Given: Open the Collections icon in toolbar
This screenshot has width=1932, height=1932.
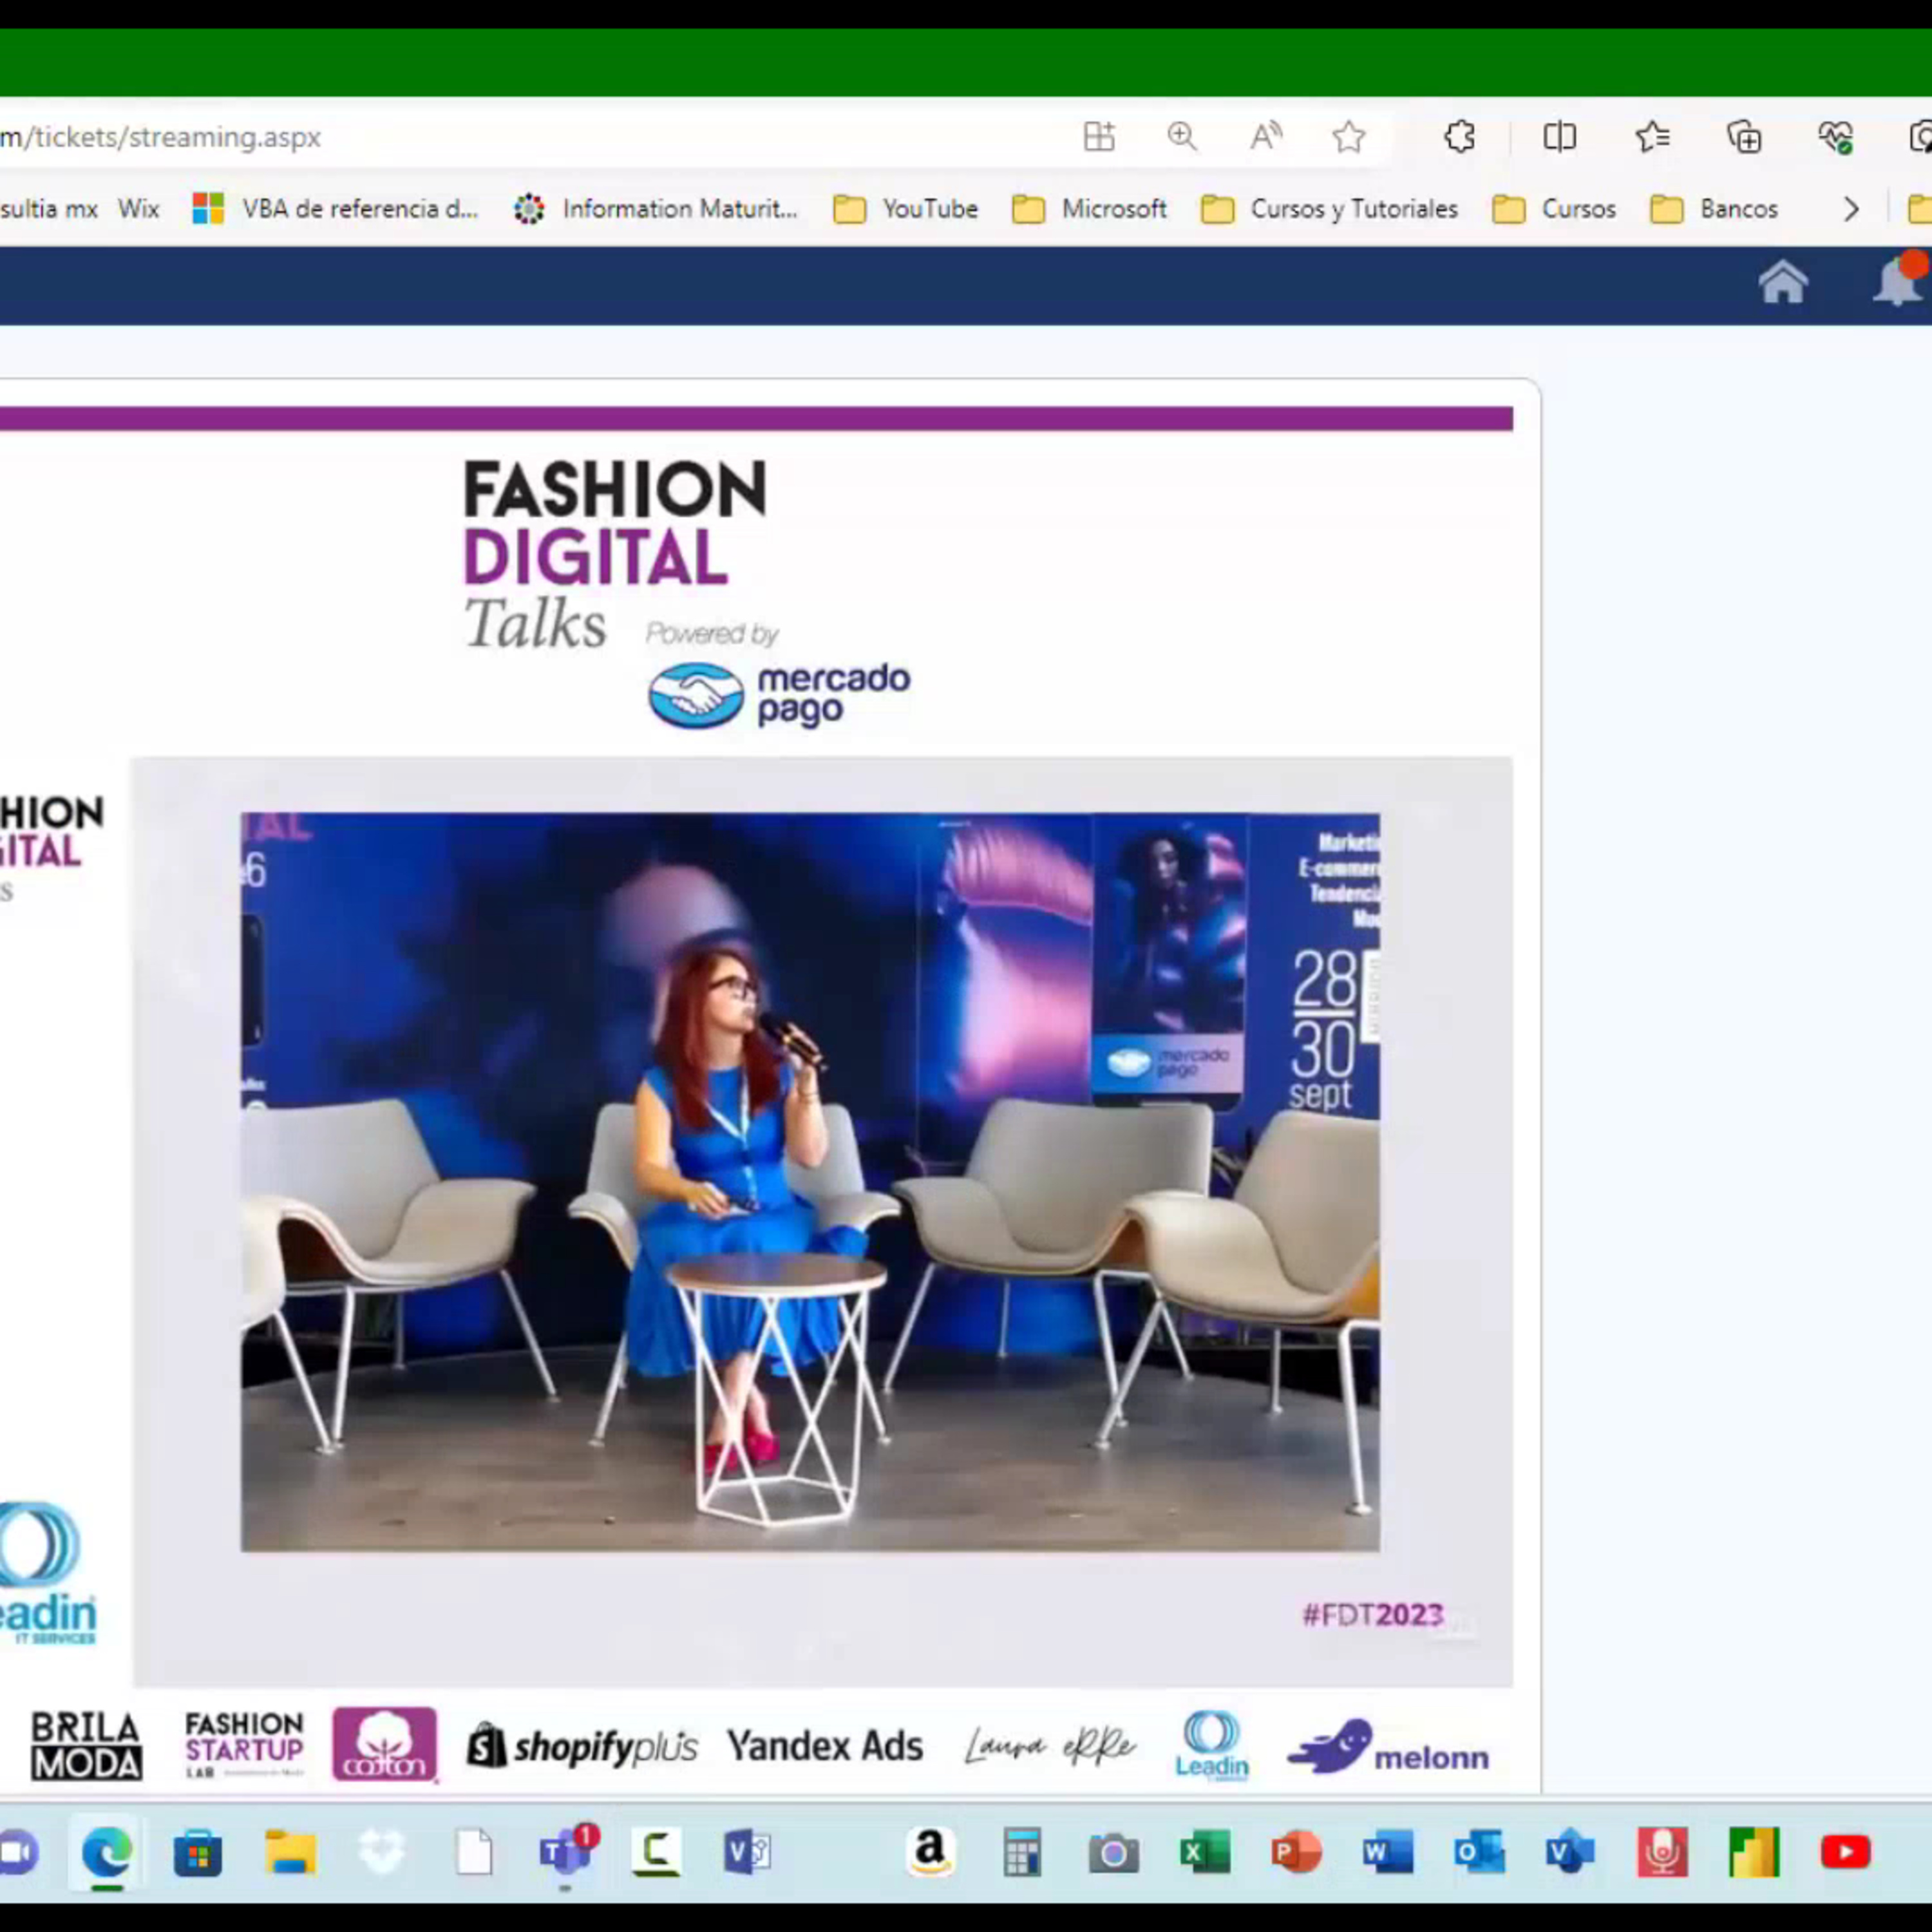Looking at the screenshot, I should [1744, 137].
